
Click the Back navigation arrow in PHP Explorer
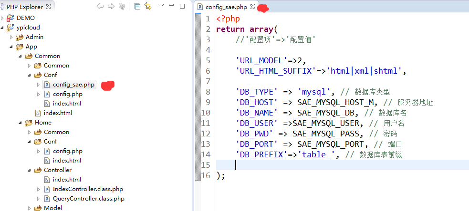100,7
